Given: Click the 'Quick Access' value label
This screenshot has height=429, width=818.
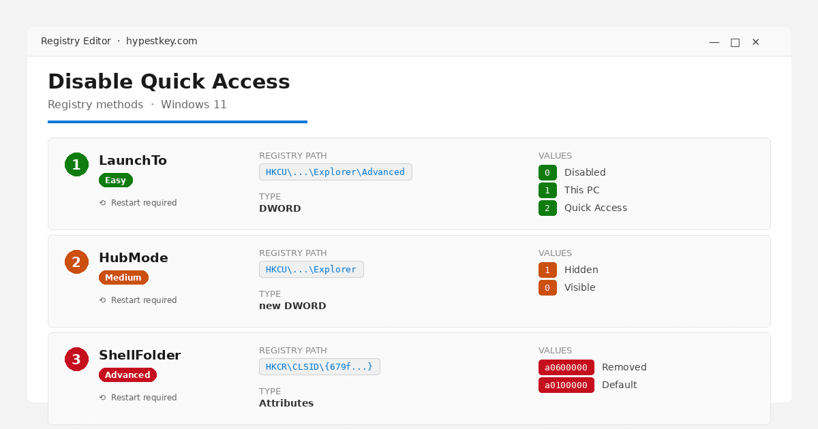Looking at the screenshot, I should 596,208.
